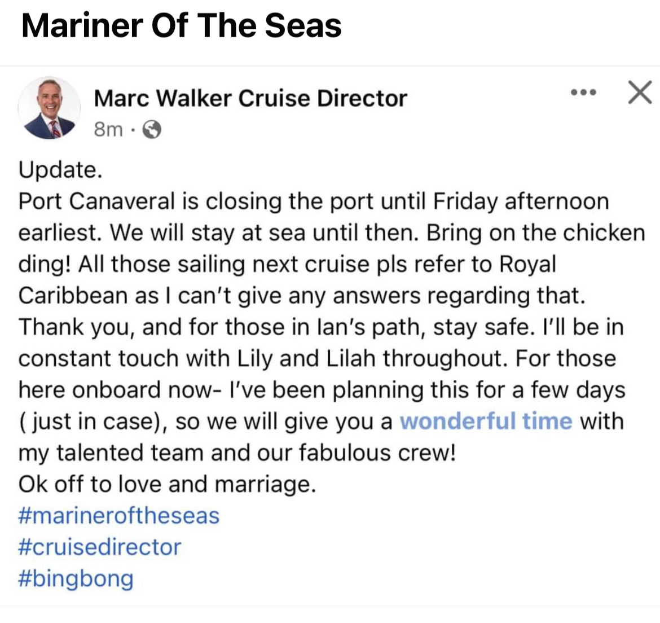Open Marc Walker's profile picture
The height and width of the screenshot is (623, 660).
[49, 108]
